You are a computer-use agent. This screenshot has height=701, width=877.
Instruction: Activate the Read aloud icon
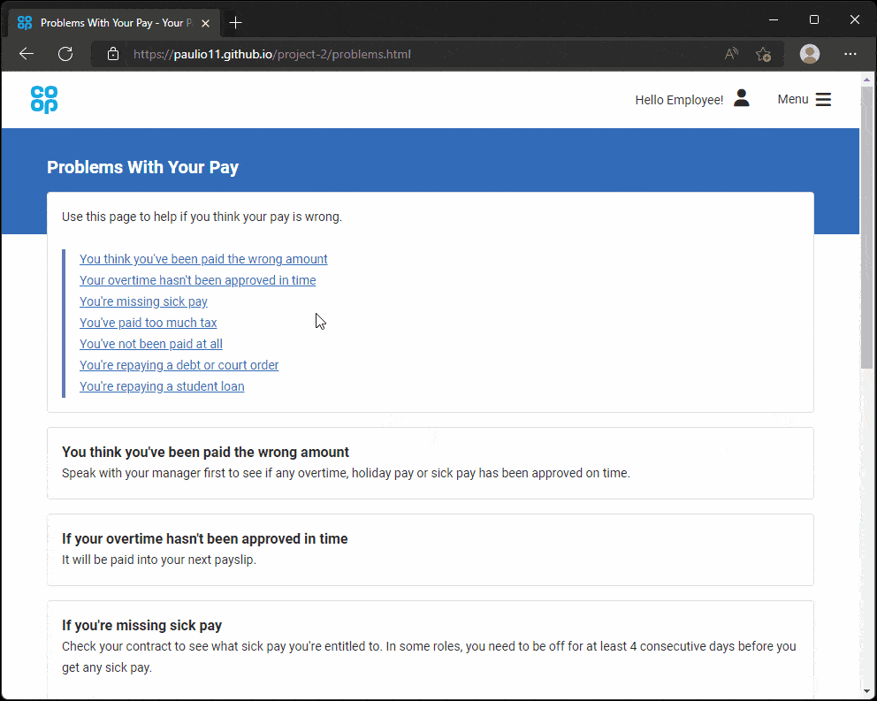[731, 54]
